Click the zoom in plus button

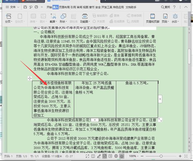[180, 156]
